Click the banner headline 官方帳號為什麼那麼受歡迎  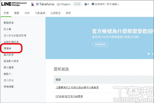point(123,31)
